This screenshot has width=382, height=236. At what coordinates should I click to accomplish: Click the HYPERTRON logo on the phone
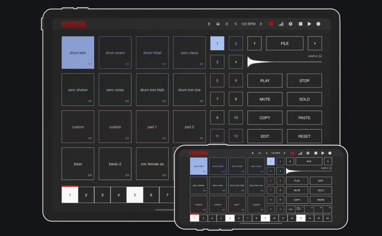tap(199, 153)
